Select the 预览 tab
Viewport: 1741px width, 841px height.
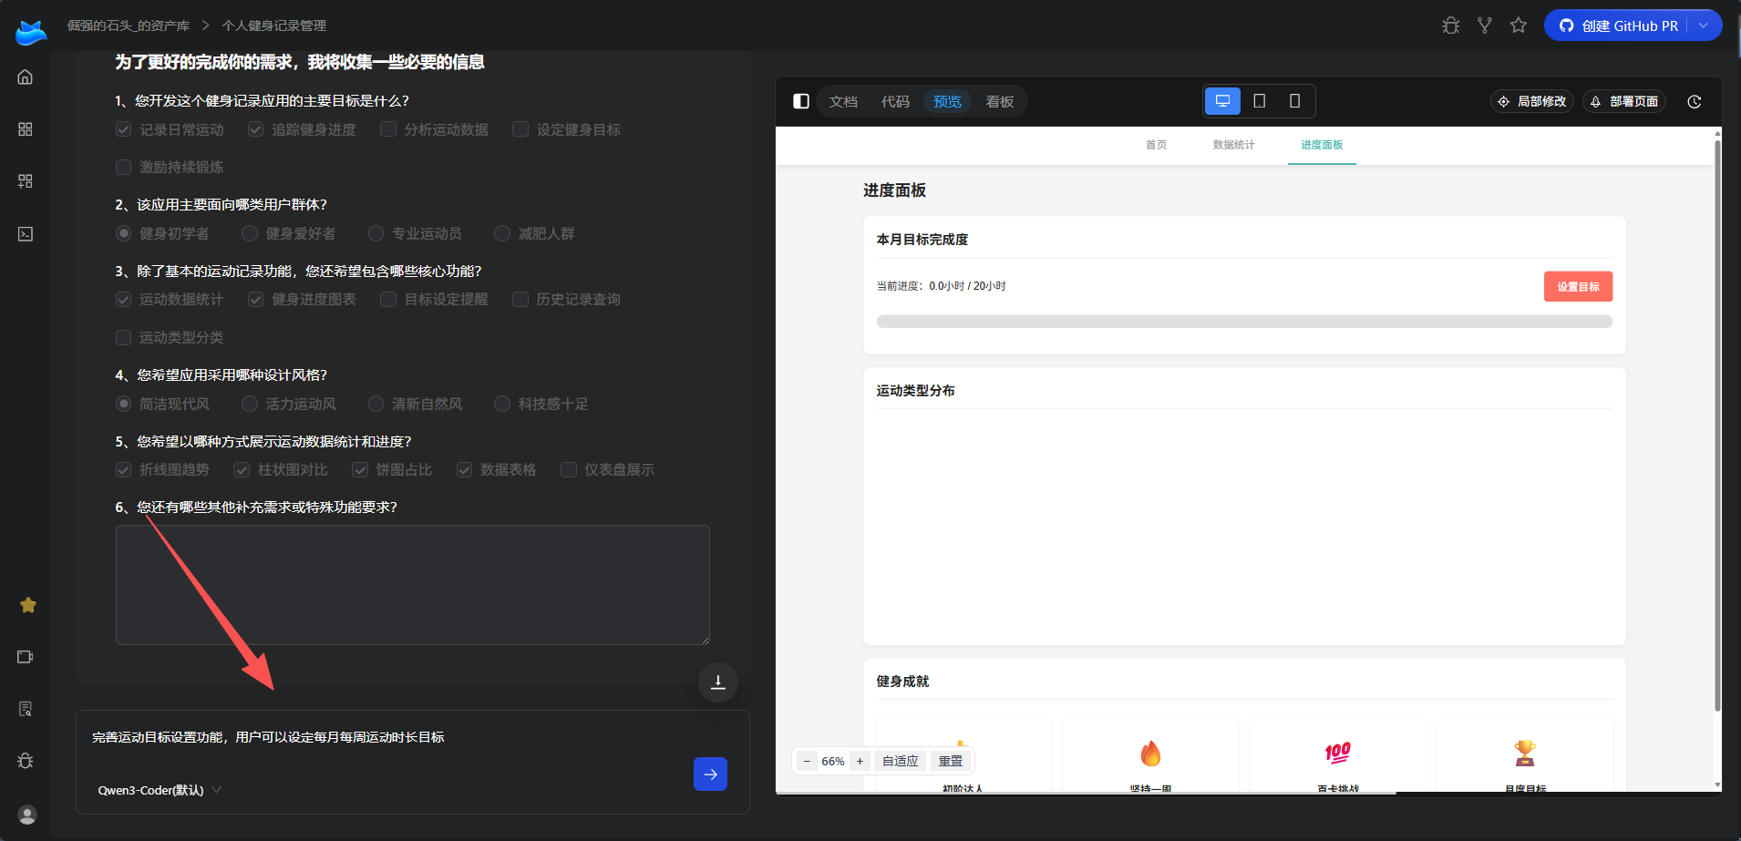click(x=947, y=101)
